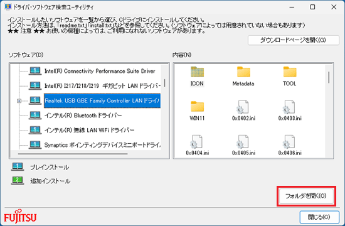345x226 pixels.
Task: Maximize the utility window
Action: (312, 7)
